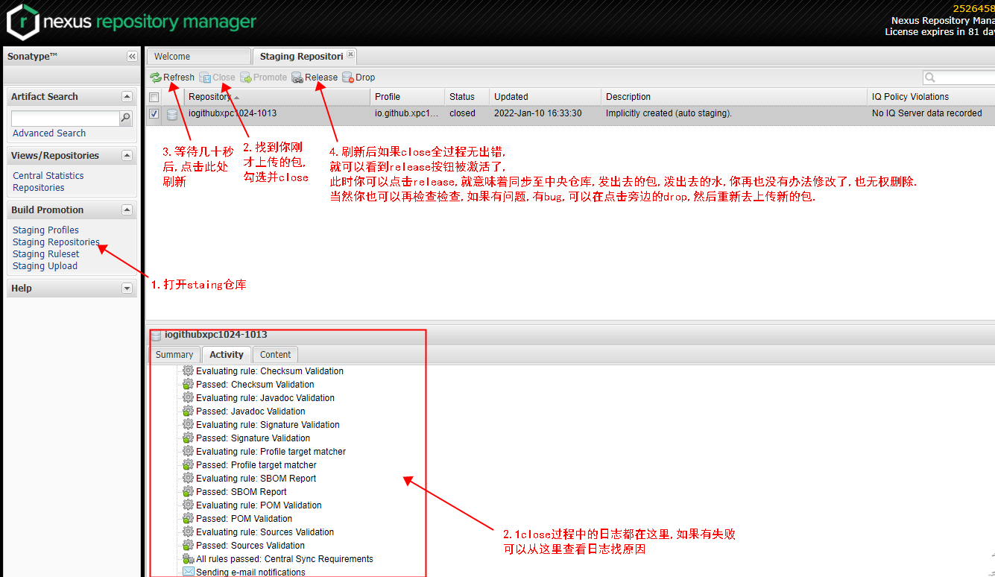Expand the Help section
The height and width of the screenshot is (577, 995).
127,288
